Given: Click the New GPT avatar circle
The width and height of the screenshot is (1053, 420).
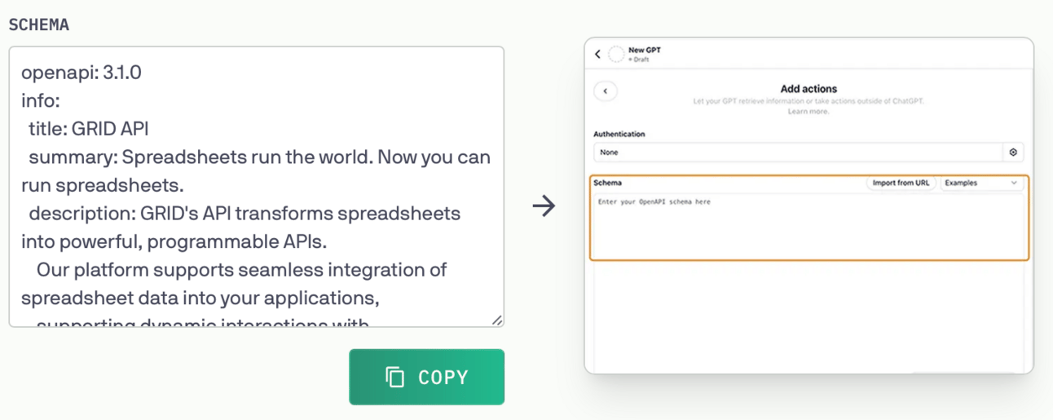Looking at the screenshot, I should click(616, 54).
